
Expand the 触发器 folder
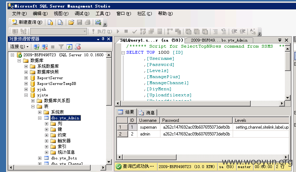[46, 141]
